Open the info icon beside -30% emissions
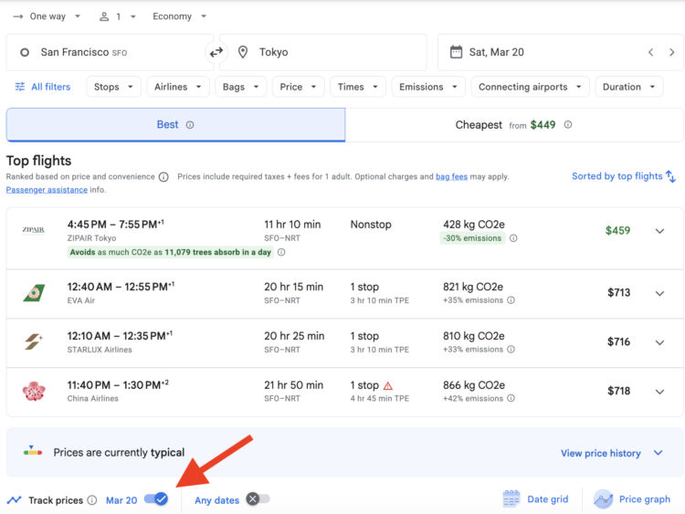 point(513,238)
